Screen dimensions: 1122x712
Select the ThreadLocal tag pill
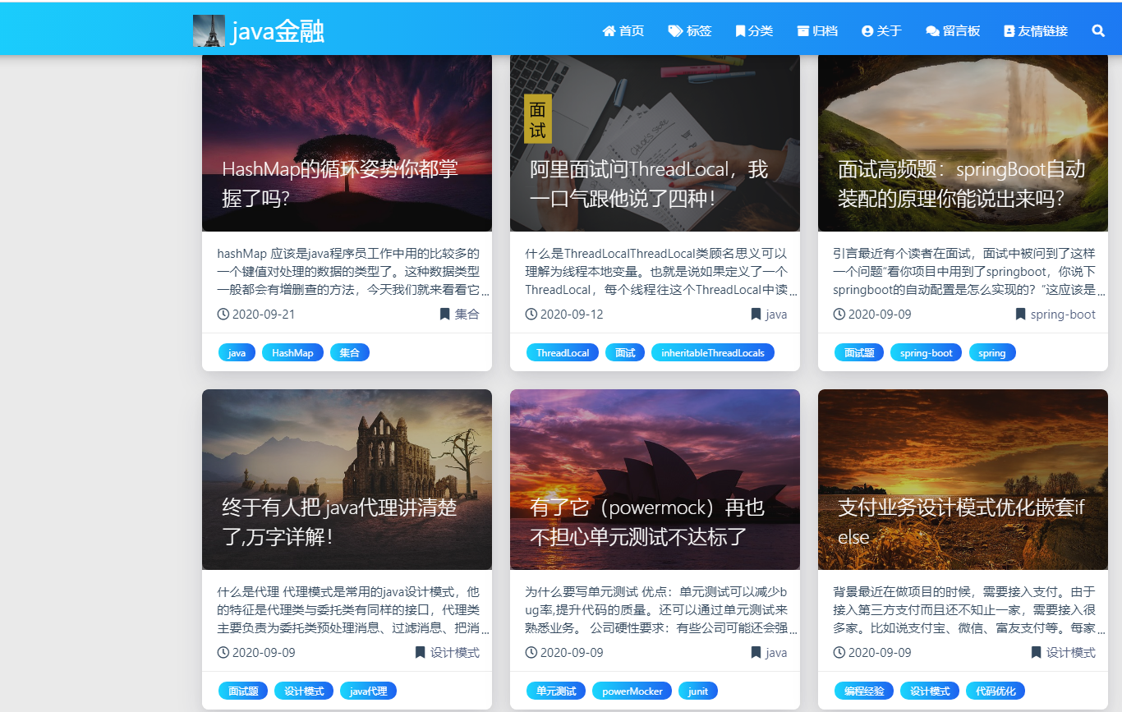click(x=563, y=352)
